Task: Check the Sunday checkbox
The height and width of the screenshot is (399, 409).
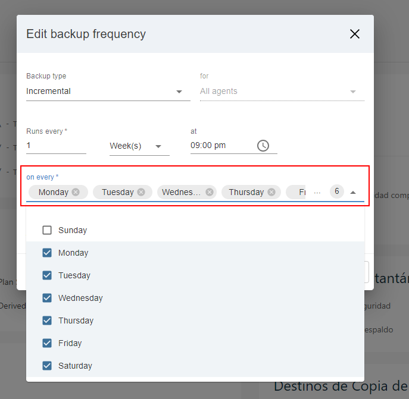Action: tap(47, 230)
